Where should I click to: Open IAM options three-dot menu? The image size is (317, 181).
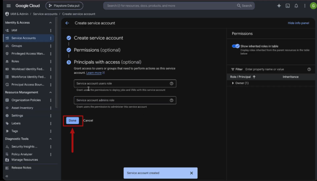51,31
